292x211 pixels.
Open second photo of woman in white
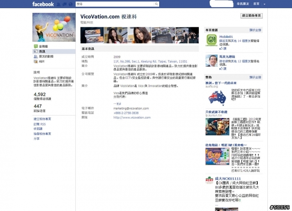[x=116, y=35]
